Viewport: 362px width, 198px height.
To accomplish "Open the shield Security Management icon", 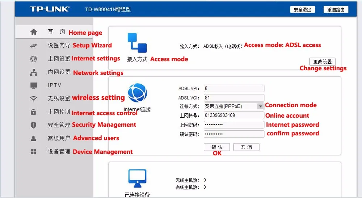I will point(33,125).
